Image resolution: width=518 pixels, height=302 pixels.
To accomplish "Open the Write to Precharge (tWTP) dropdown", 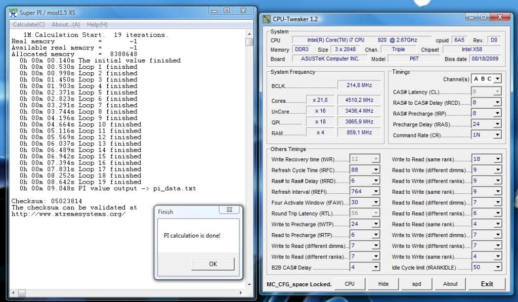I will tap(376, 224).
